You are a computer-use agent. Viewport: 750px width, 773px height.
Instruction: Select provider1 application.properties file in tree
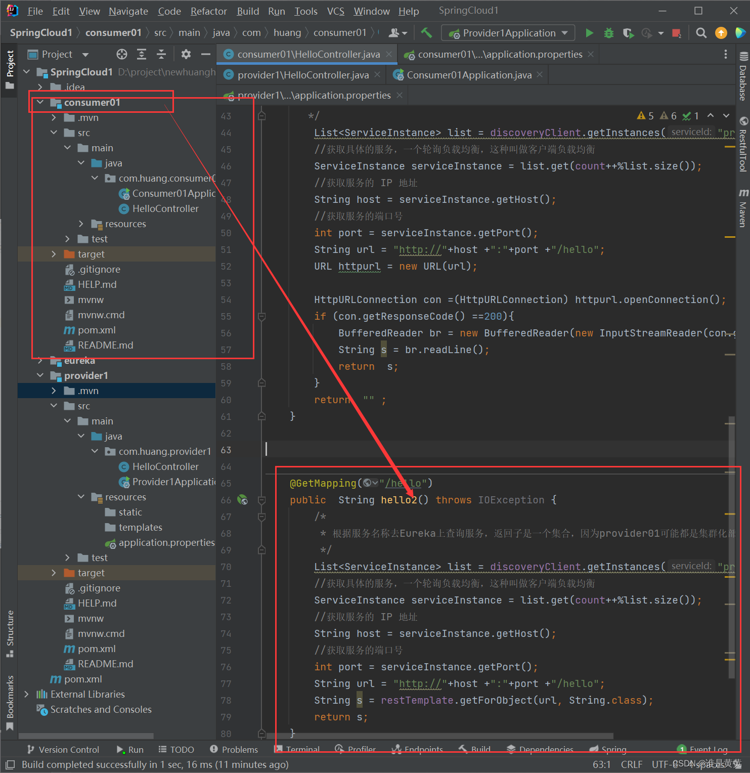point(160,542)
